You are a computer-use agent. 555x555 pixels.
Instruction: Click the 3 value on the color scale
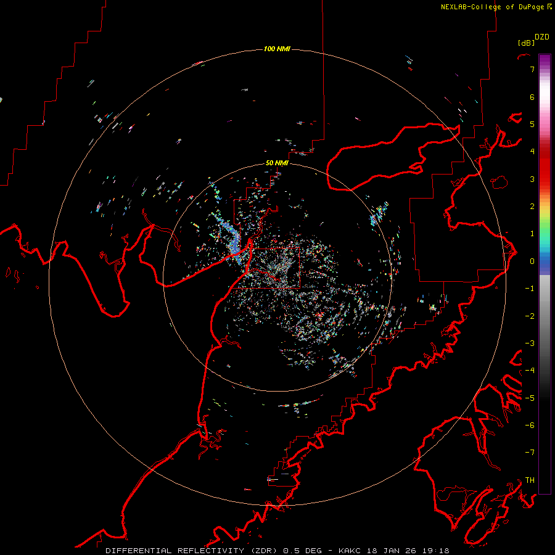532,179
